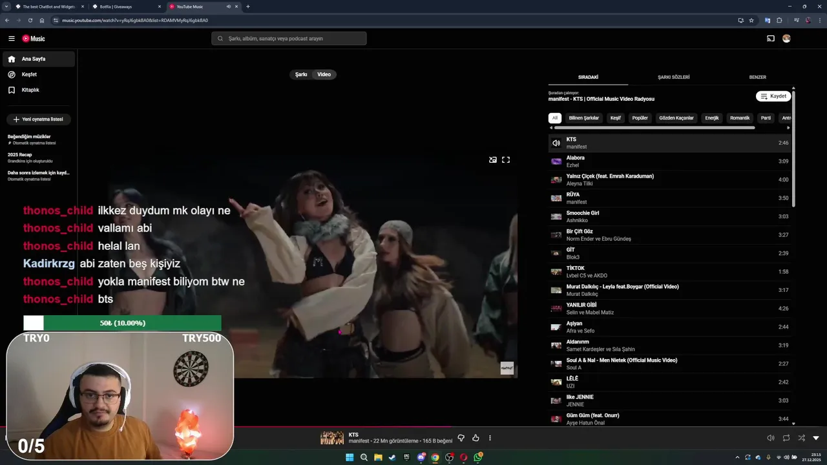Select the Parti filter chip
Screen dimensions: 827x465
(x=766, y=118)
